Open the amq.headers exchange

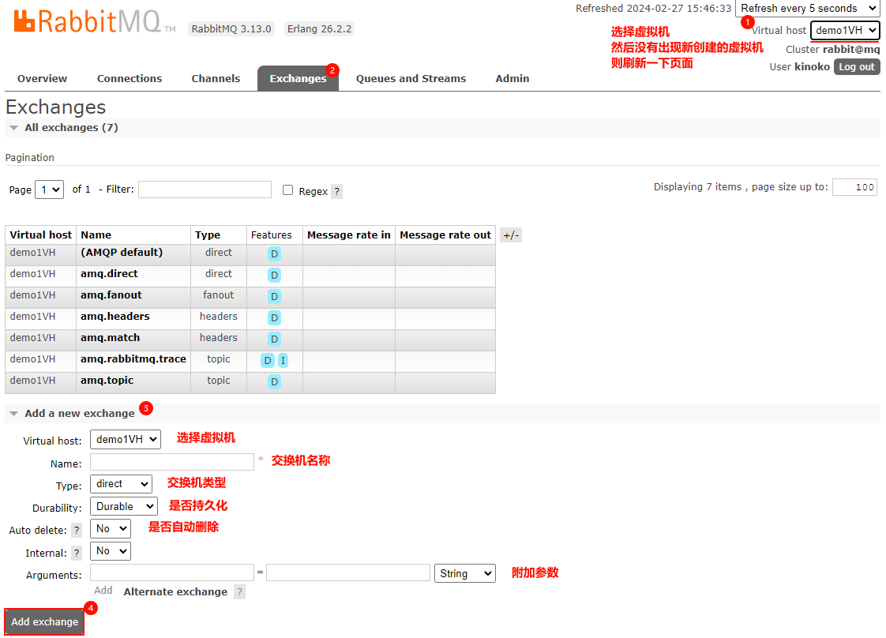[x=115, y=317]
